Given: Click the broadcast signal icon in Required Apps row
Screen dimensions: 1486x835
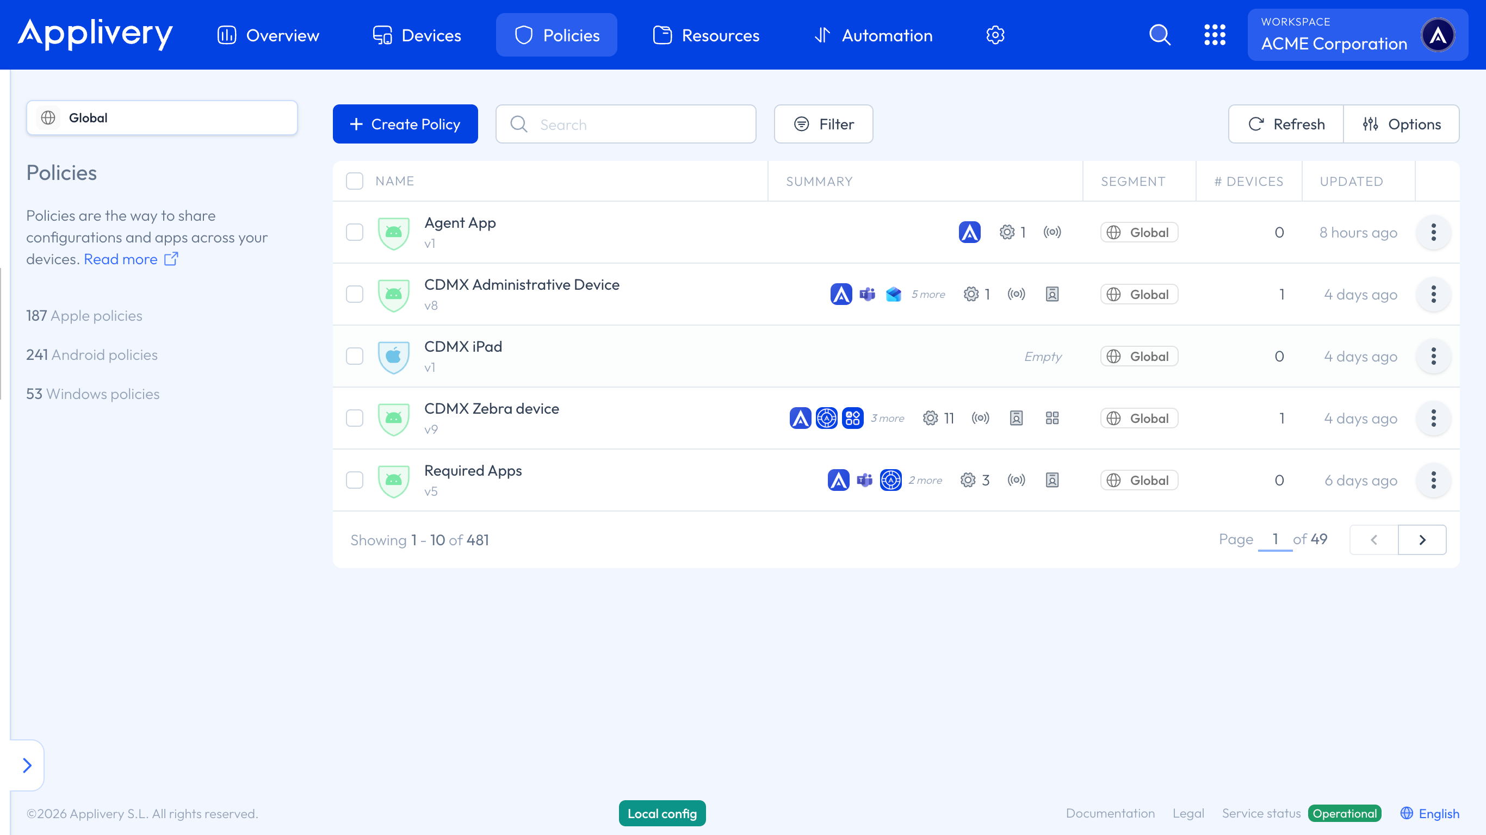Looking at the screenshot, I should (1016, 480).
